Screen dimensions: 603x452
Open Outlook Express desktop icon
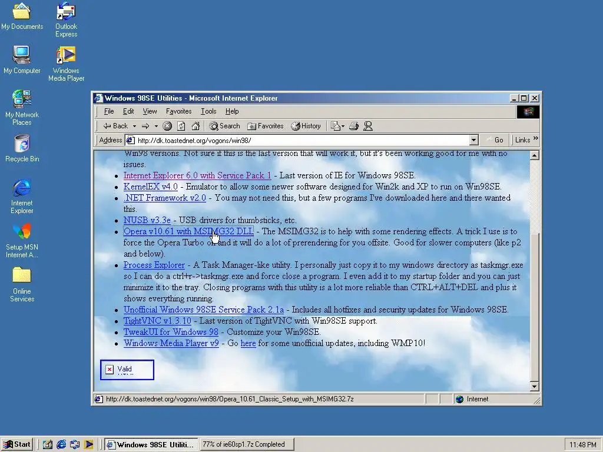(x=66, y=19)
